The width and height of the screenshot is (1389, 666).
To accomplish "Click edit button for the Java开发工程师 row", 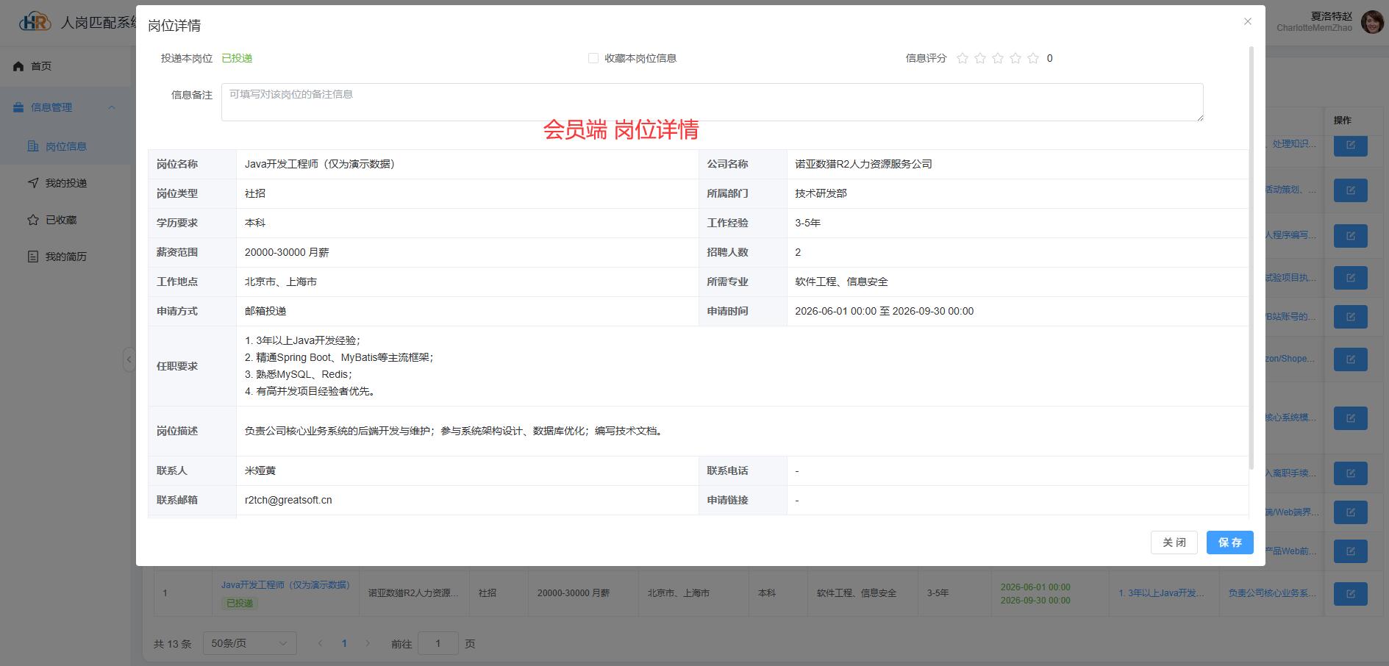I will pos(1350,594).
